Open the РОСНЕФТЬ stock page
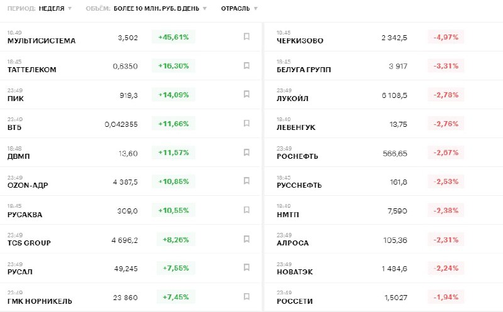 click(297, 156)
